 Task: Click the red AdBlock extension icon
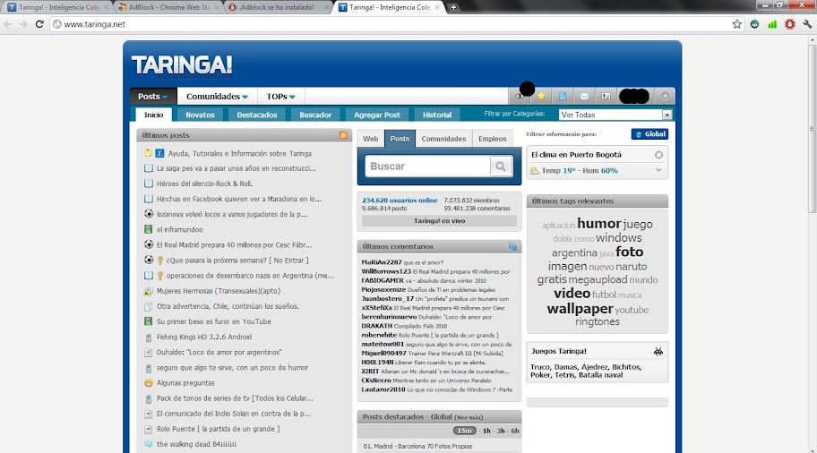tap(790, 24)
